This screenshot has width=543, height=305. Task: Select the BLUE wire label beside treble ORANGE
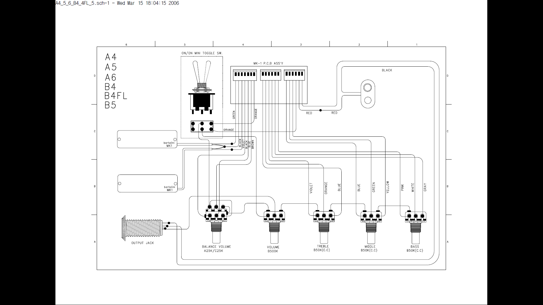coord(339,188)
